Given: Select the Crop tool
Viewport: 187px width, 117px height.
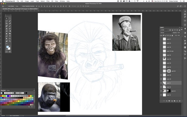Looking at the screenshot, I should point(7,23).
